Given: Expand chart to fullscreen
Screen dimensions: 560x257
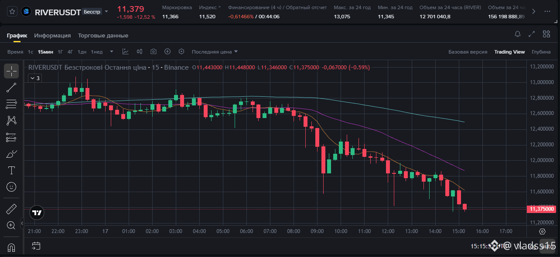Looking at the screenshot, I should pyautogui.click(x=532, y=34).
